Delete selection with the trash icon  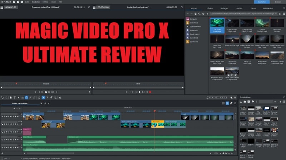point(11,97)
